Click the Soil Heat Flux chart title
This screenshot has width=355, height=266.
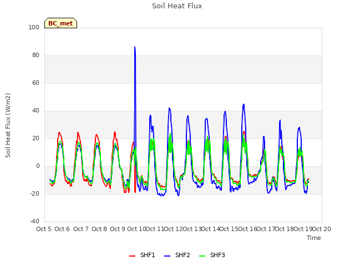tap(177, 6)
